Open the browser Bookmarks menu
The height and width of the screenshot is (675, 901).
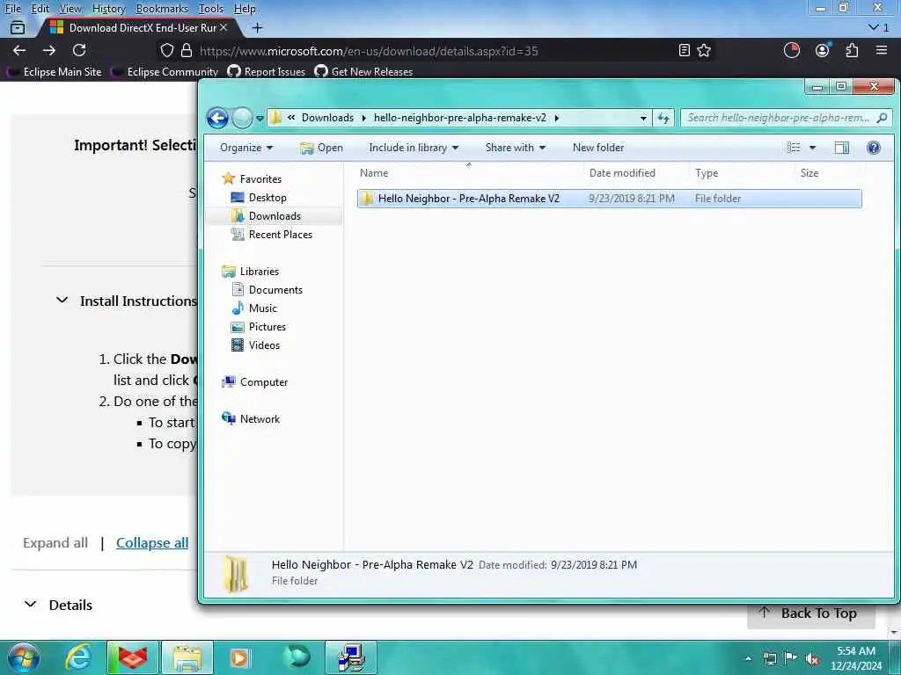pyautogui.click(x=162, y=9)
